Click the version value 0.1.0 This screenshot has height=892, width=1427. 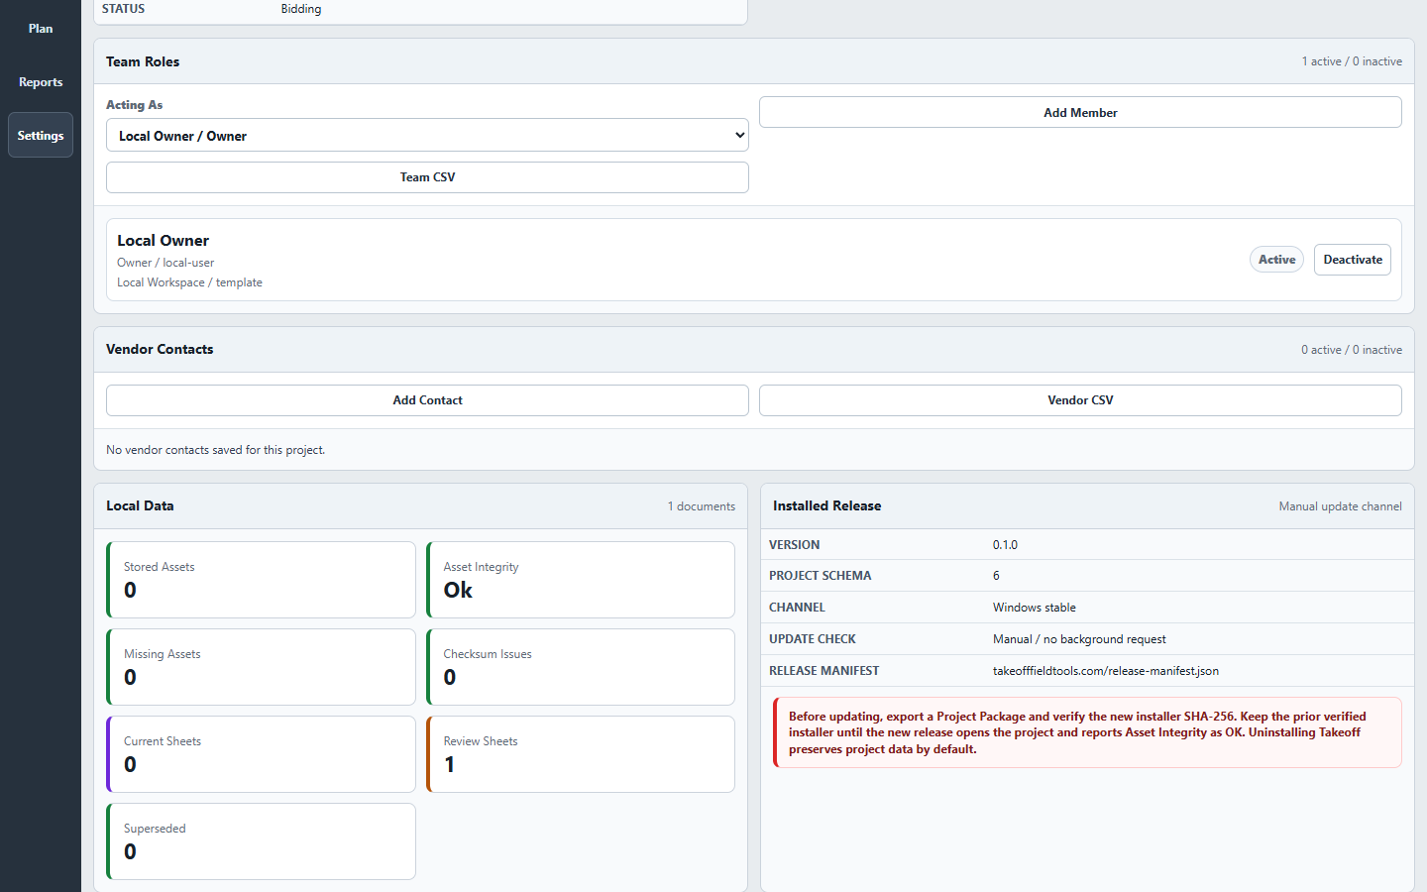click(x=1005, y=545)
